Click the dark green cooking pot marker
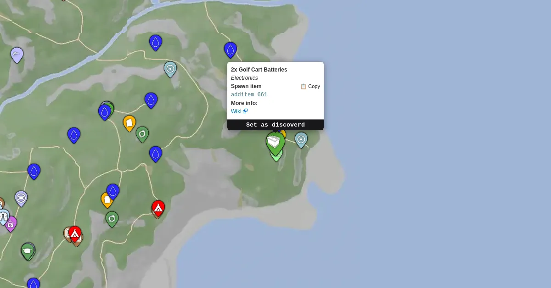Image resolution: width=551 pixels, height=288 pixels. coord(28,251)
